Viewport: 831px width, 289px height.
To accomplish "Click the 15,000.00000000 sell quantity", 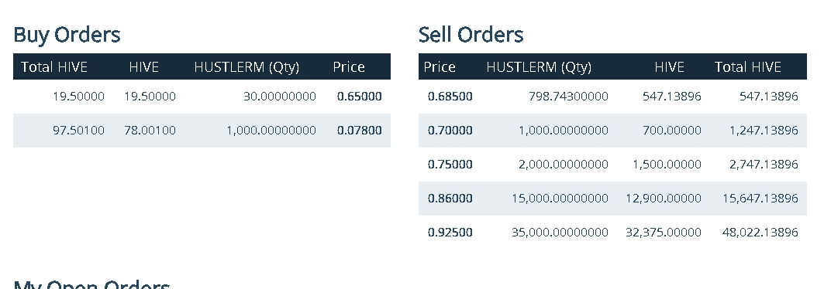I will pyautogui.click(x=560, y=198).
